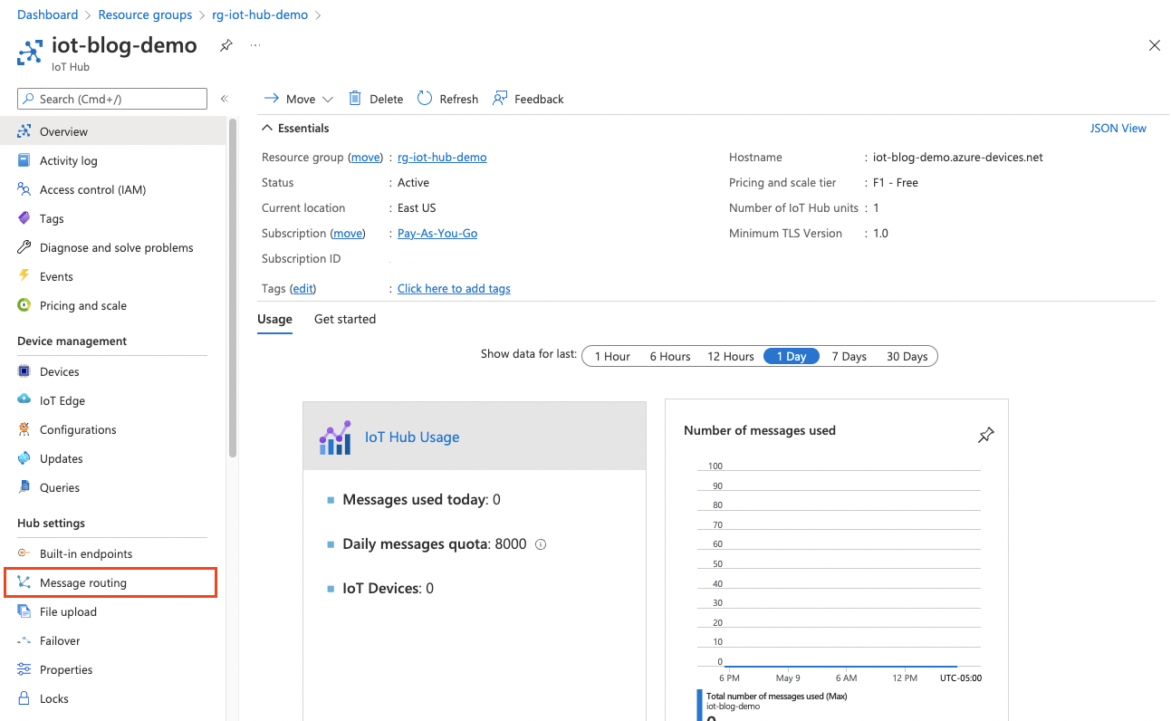The image size is (1171, 721).
Task: Select the 30 Days time range
Action: tap(907, 356)
